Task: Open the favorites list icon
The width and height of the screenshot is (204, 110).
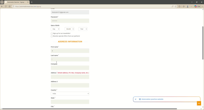Action: pos(184,6)
